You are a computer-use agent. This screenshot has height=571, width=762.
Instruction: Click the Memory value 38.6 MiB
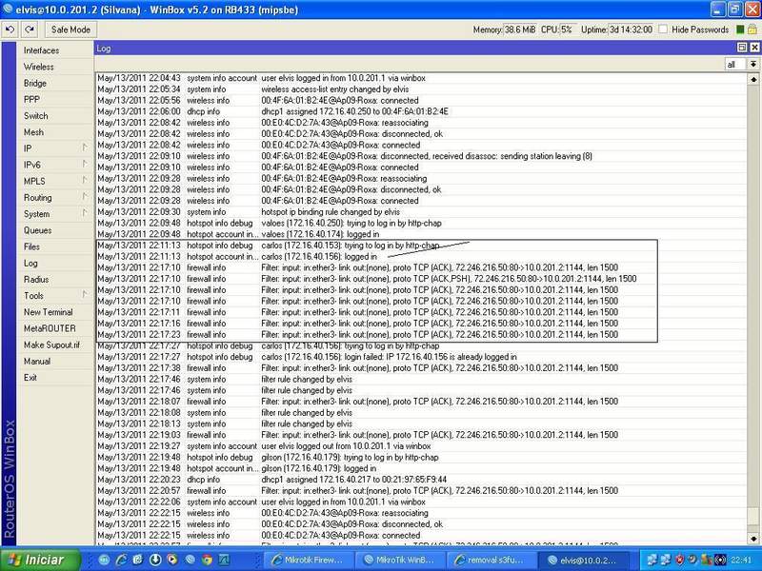(x=519, y=30)
